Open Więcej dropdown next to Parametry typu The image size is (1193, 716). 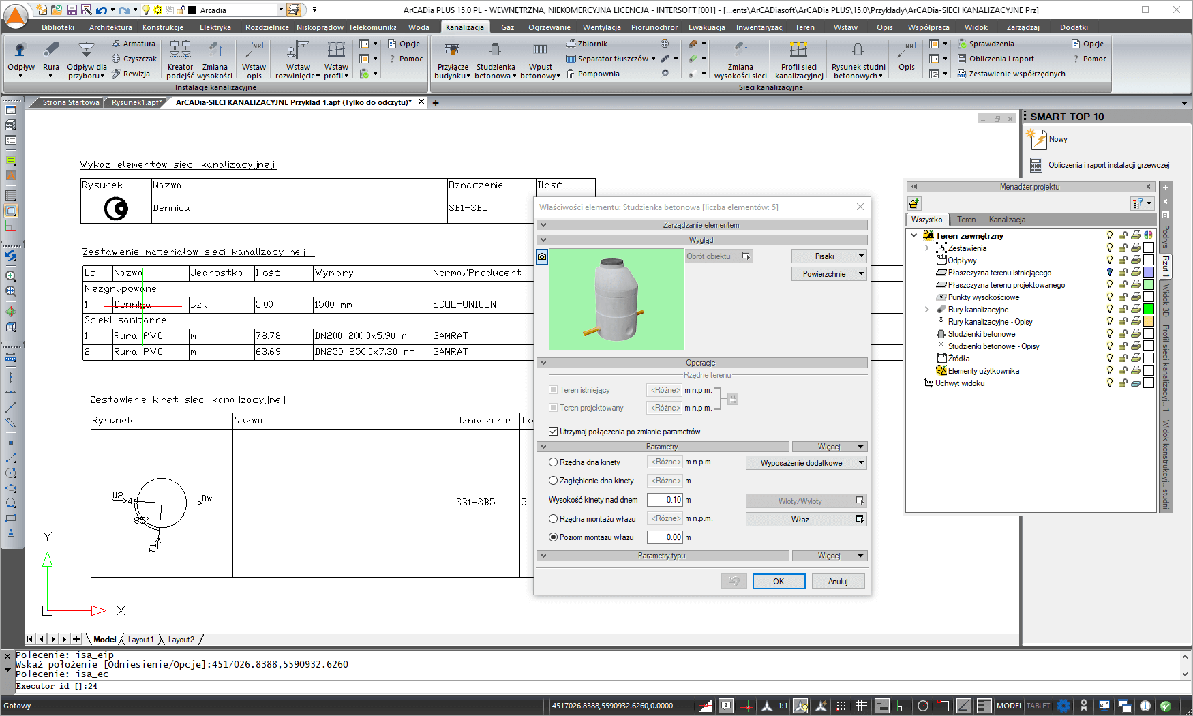[x=830, y=556]
